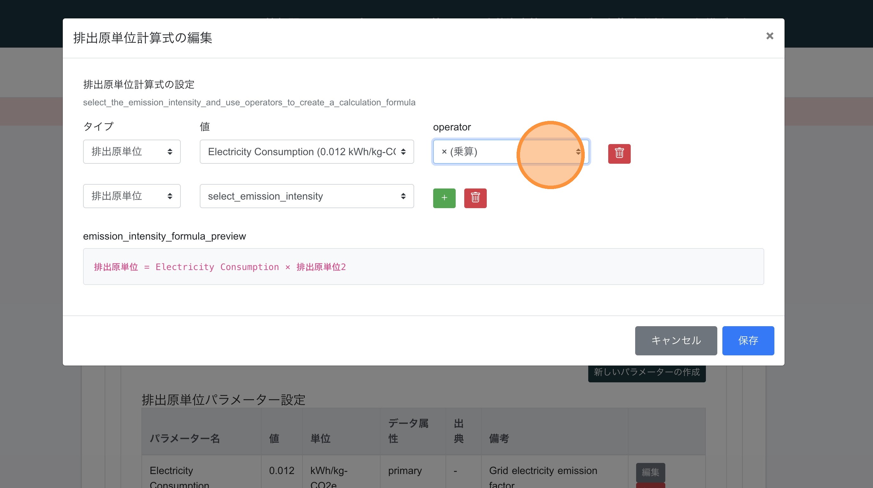Screen dimensions: 873x488
Task: Click the emission_intensity_formula_preview label
Action: (164, 236)
